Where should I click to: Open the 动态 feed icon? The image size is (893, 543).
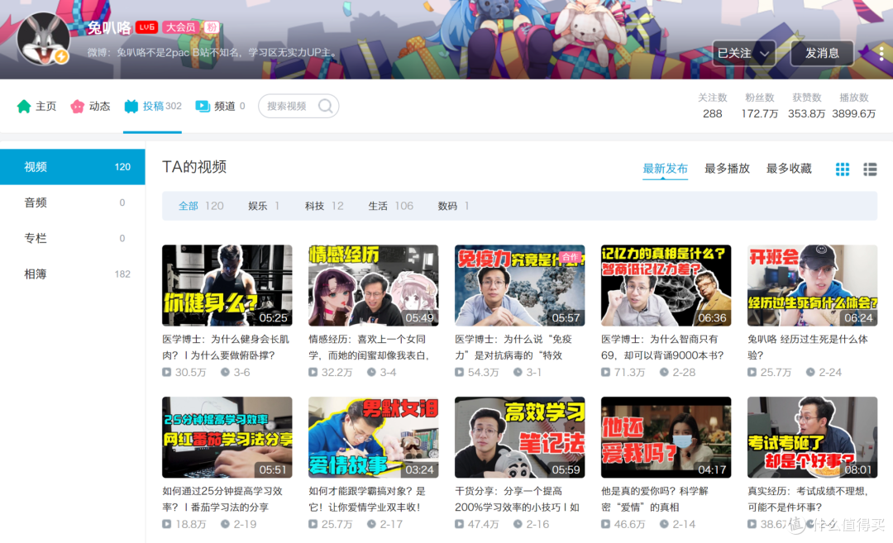(78, 107)
